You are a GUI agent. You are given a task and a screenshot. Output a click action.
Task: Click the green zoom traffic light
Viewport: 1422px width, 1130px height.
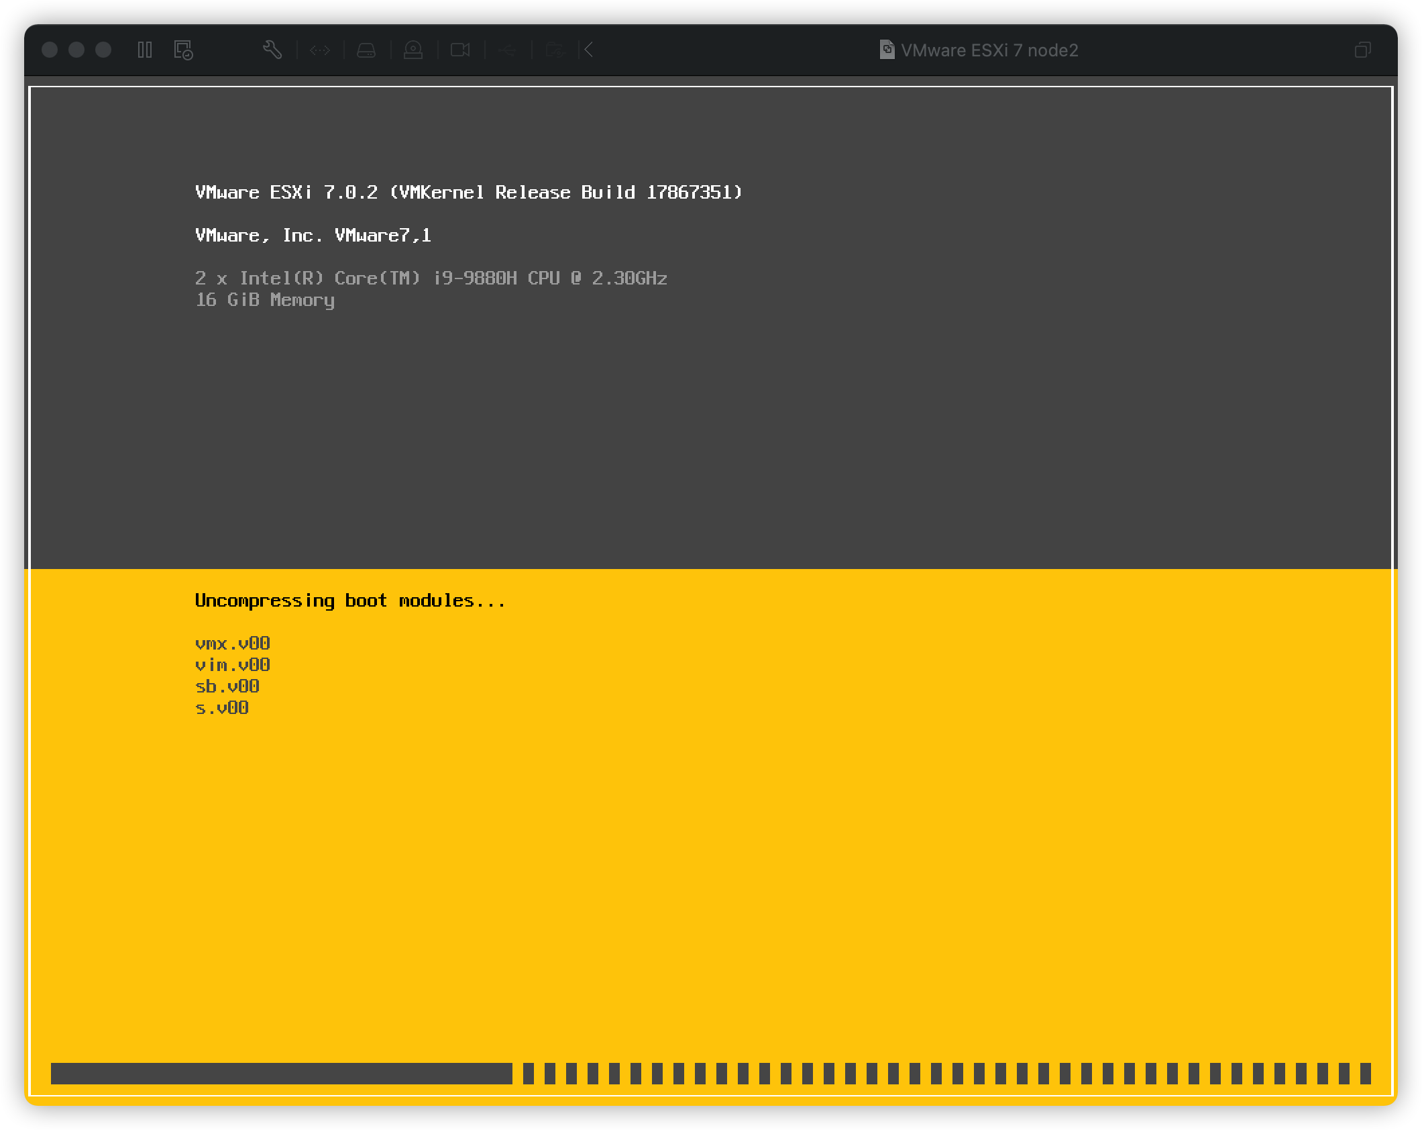point(102,48)
